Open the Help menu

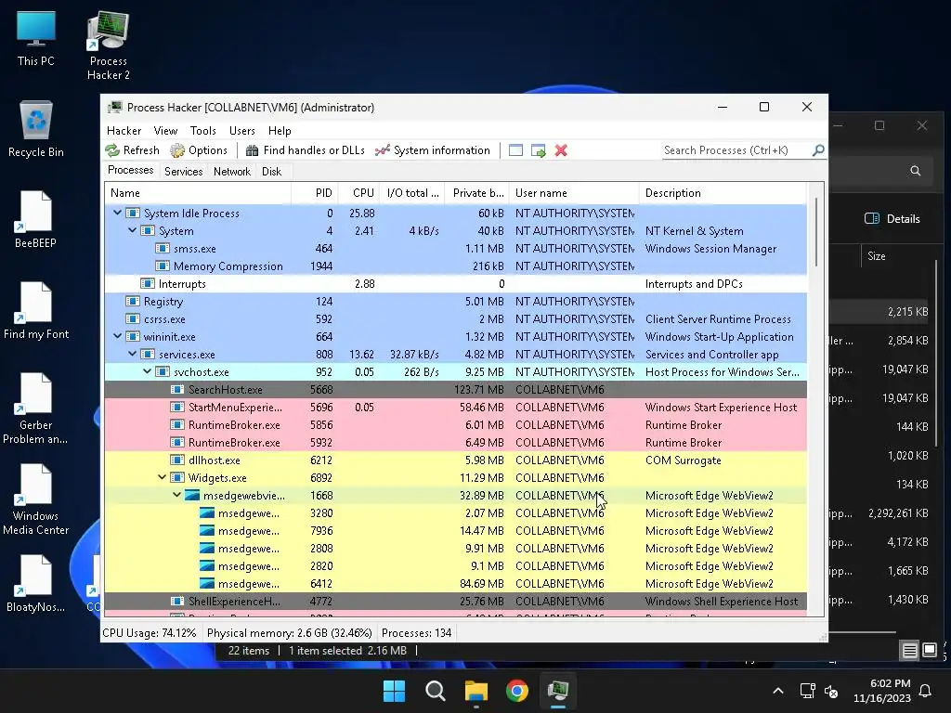tap(280, 130)
